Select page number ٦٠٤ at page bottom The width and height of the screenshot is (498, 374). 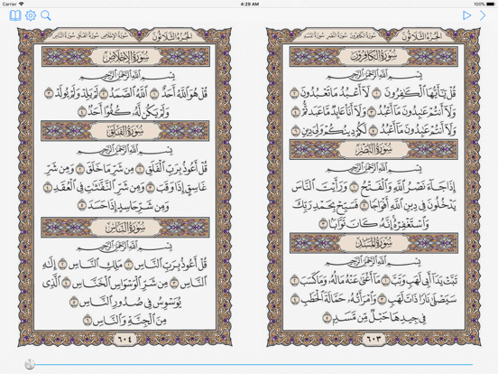(x=124, y=339)
